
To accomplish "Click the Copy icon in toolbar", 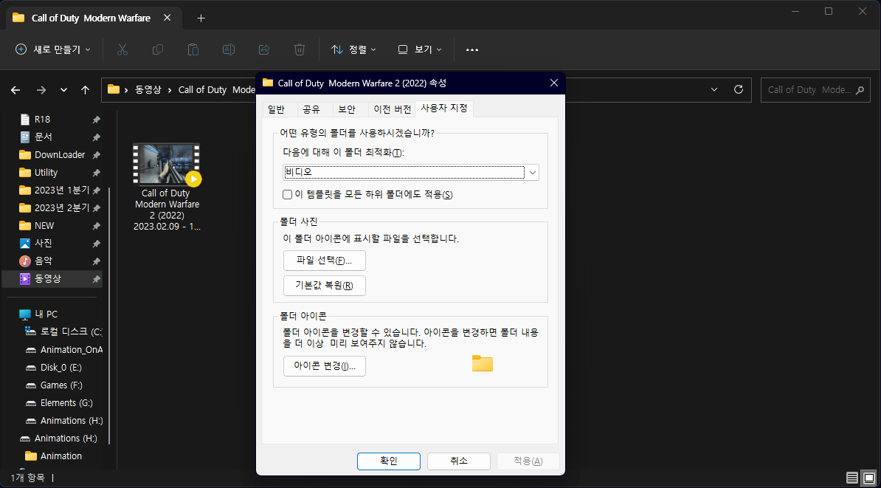I will [x=158, y=49].
